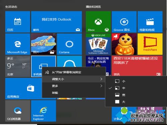167x125 pixels.
Task: Launch Microsoft Edge tile
Action: click(18, 44)
